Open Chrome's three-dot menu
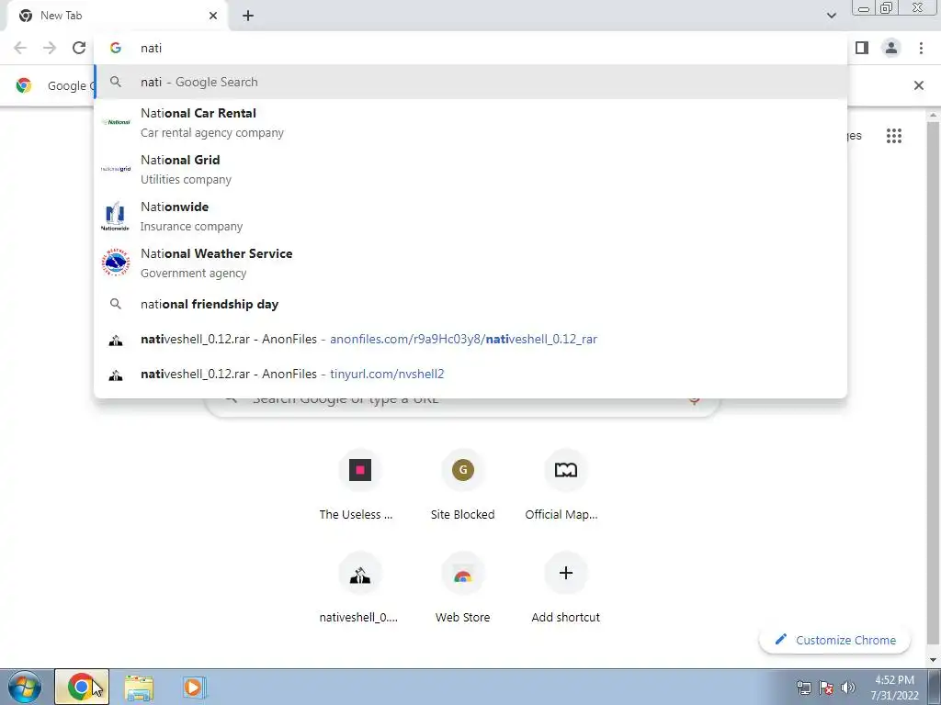This screenshot has width=941, height=705. (921, 48)
